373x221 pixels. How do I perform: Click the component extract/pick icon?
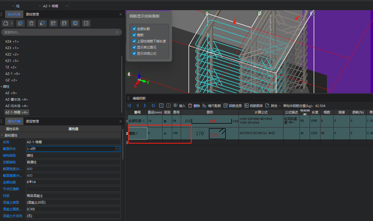pyautogui.click(x=64, y=23)
